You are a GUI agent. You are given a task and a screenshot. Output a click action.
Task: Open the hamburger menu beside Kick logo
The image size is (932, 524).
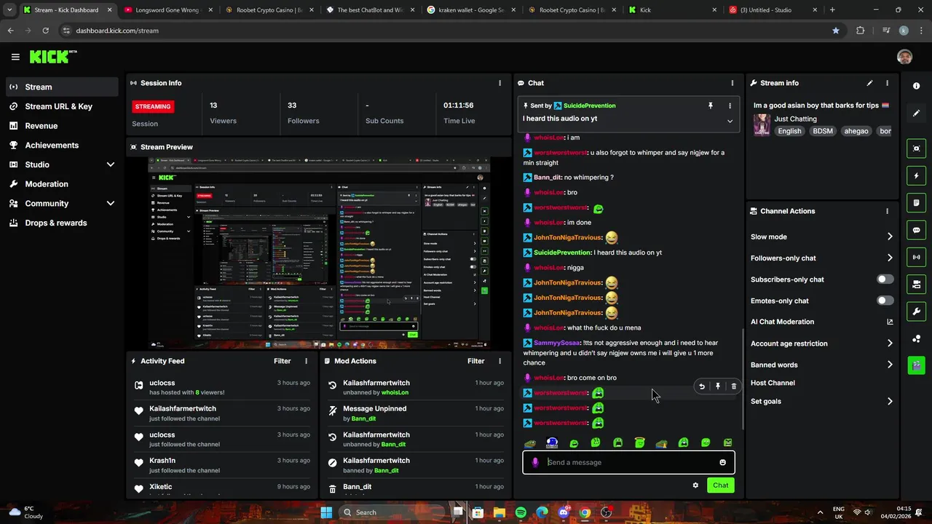tap(15, 57)
